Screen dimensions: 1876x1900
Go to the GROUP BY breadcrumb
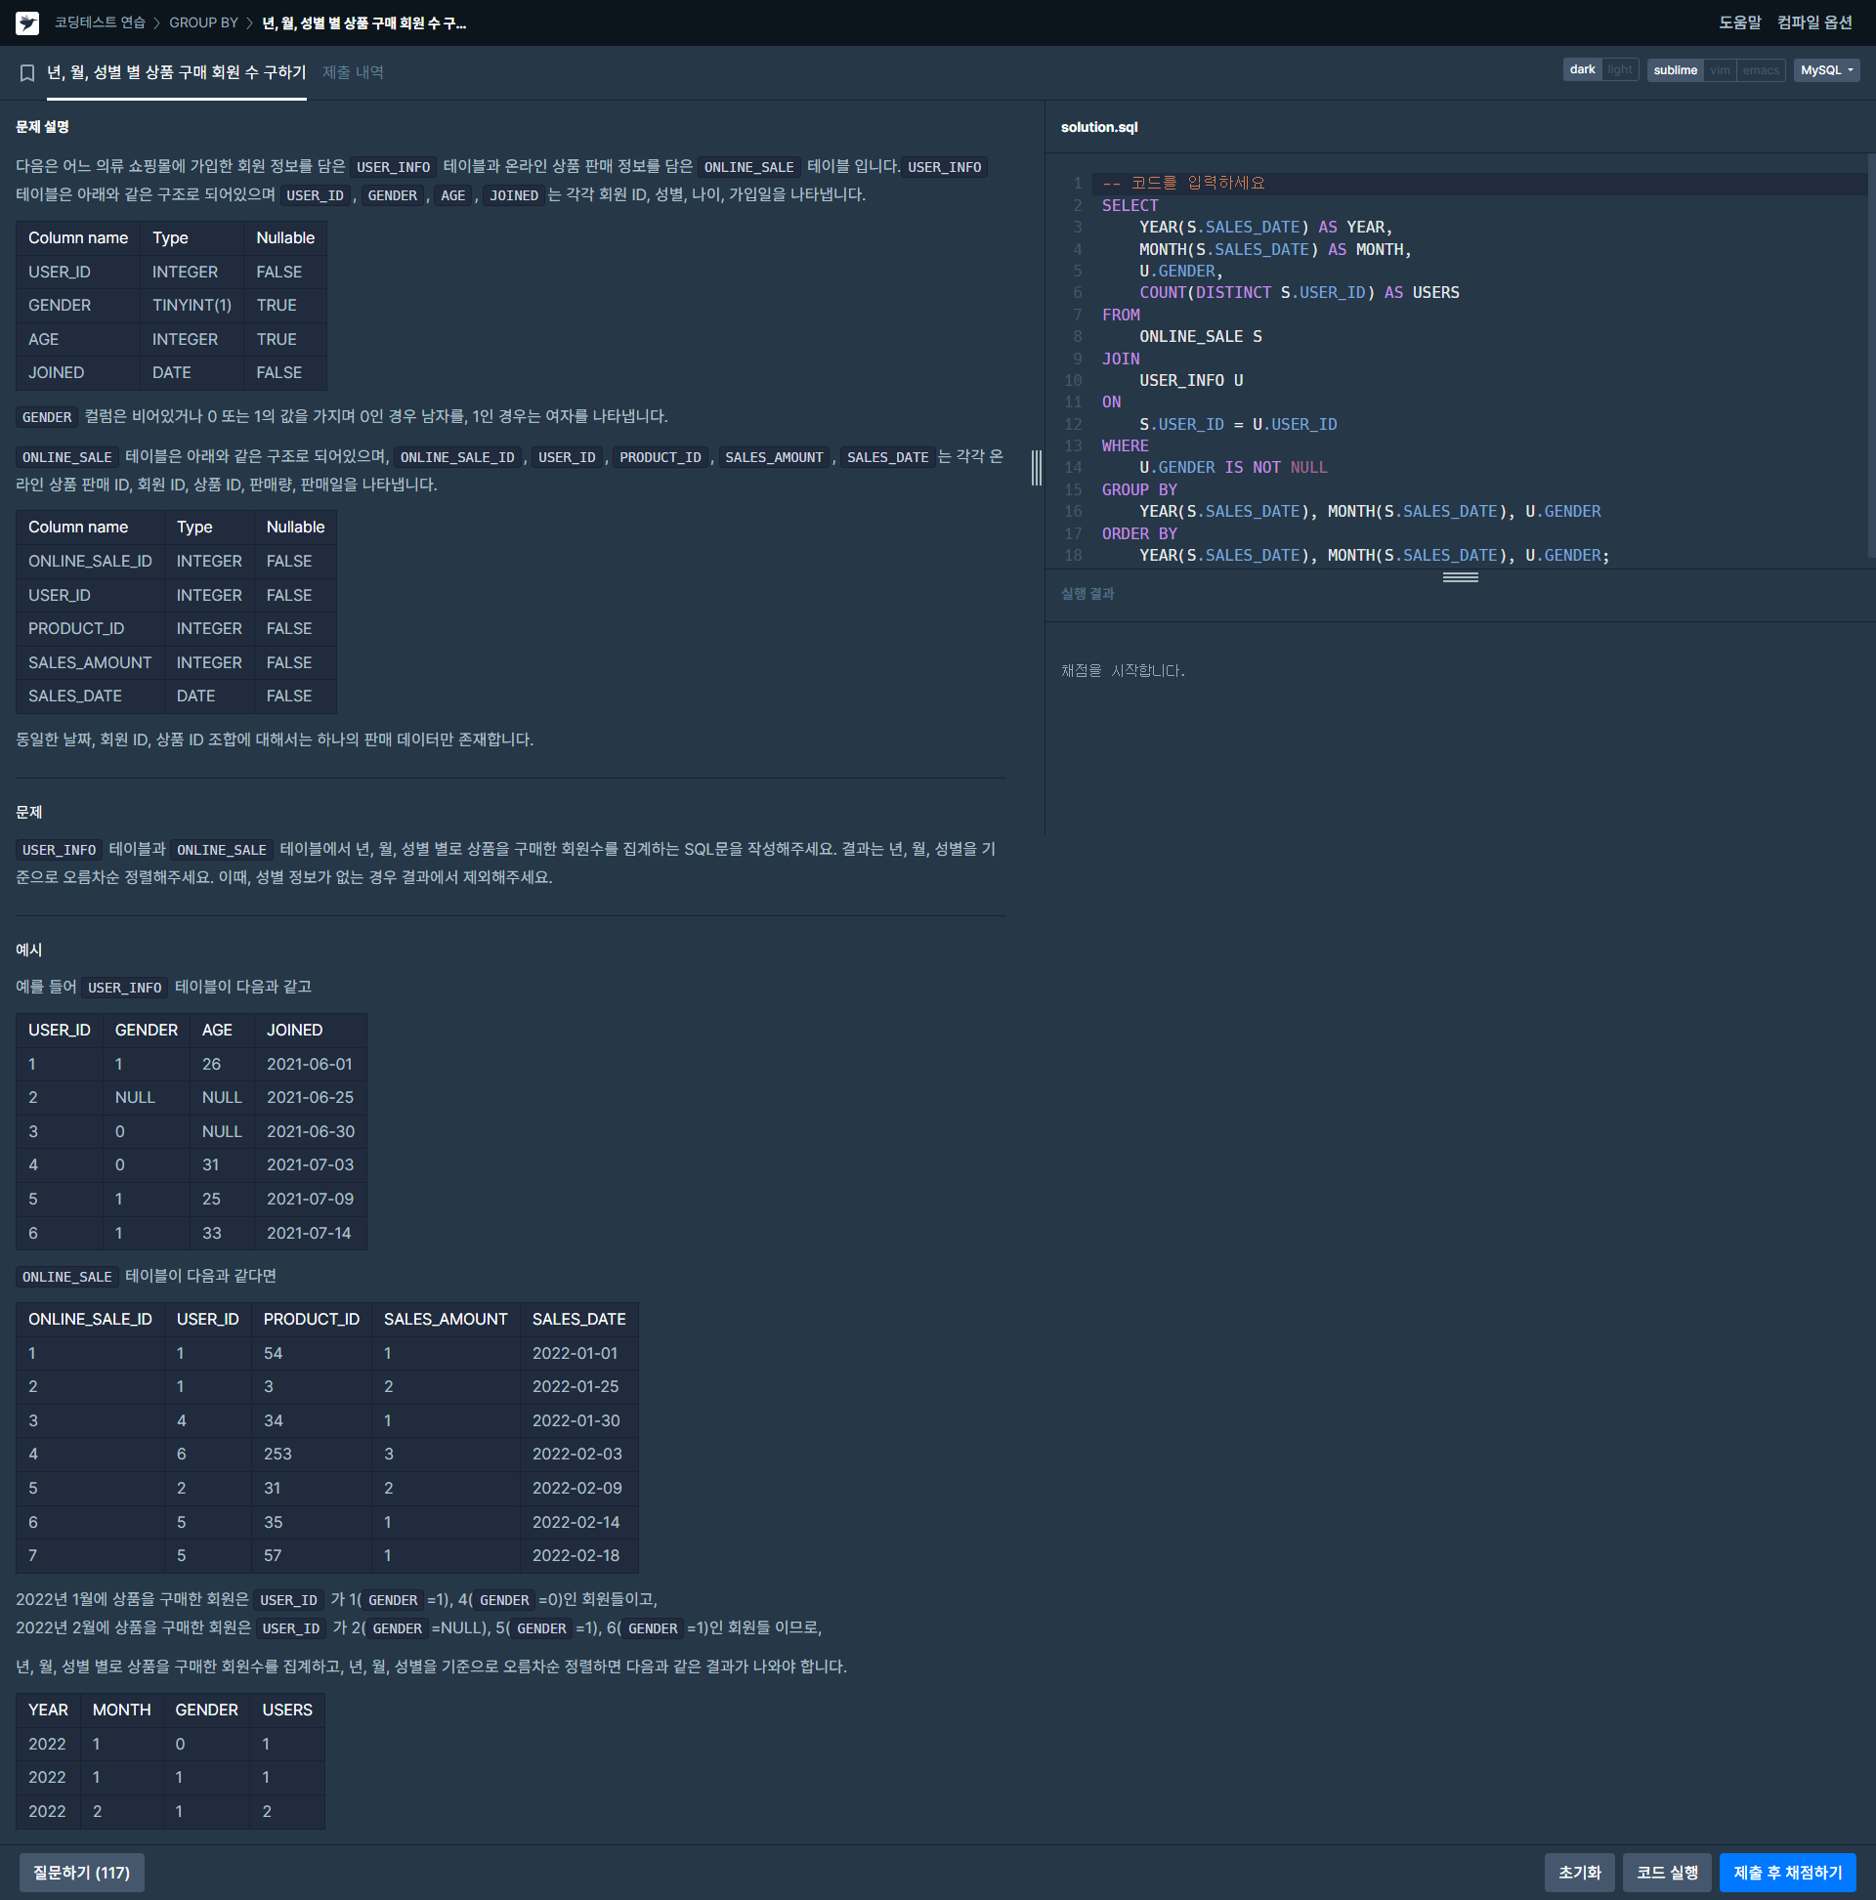203,22
